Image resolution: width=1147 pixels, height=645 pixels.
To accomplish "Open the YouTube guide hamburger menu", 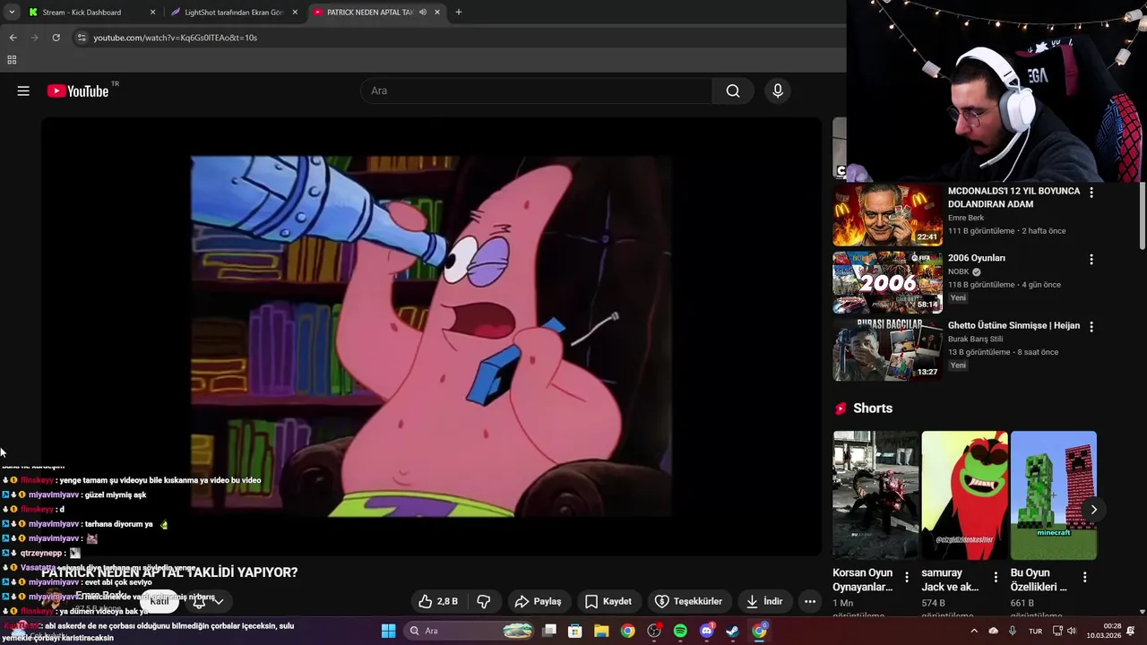I will (x=23, y=90).
